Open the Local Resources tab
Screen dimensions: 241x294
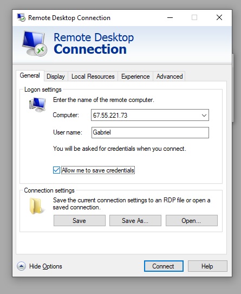click(x=93, y=76)
